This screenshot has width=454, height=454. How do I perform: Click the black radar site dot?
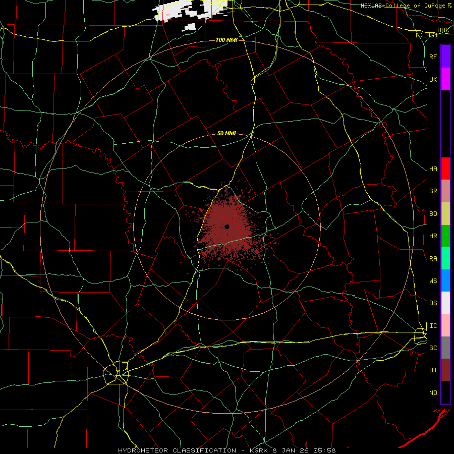point(227,226)
